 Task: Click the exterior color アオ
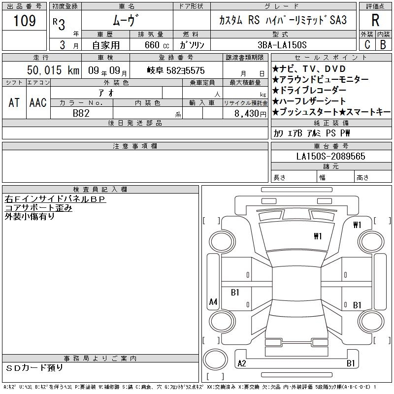tap(106, 93)
